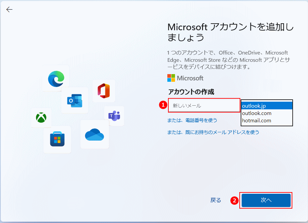The image size is (308, 223).
Task: Click または、既にお持ちのメール アドレスを使う link
Action: coord(213,132)
